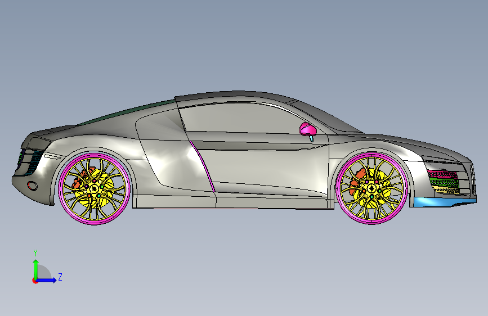Select the pink side mirror on the car
The width and height of the screenshot is (488, 316).
coord(307,129)
